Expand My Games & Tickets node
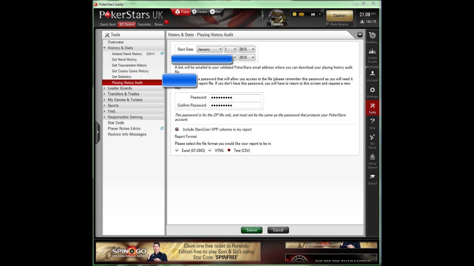474x266 pixels. [x=104, y=100]
